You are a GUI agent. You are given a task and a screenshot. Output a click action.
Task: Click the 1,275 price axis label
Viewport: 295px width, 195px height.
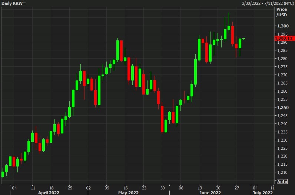282,67
